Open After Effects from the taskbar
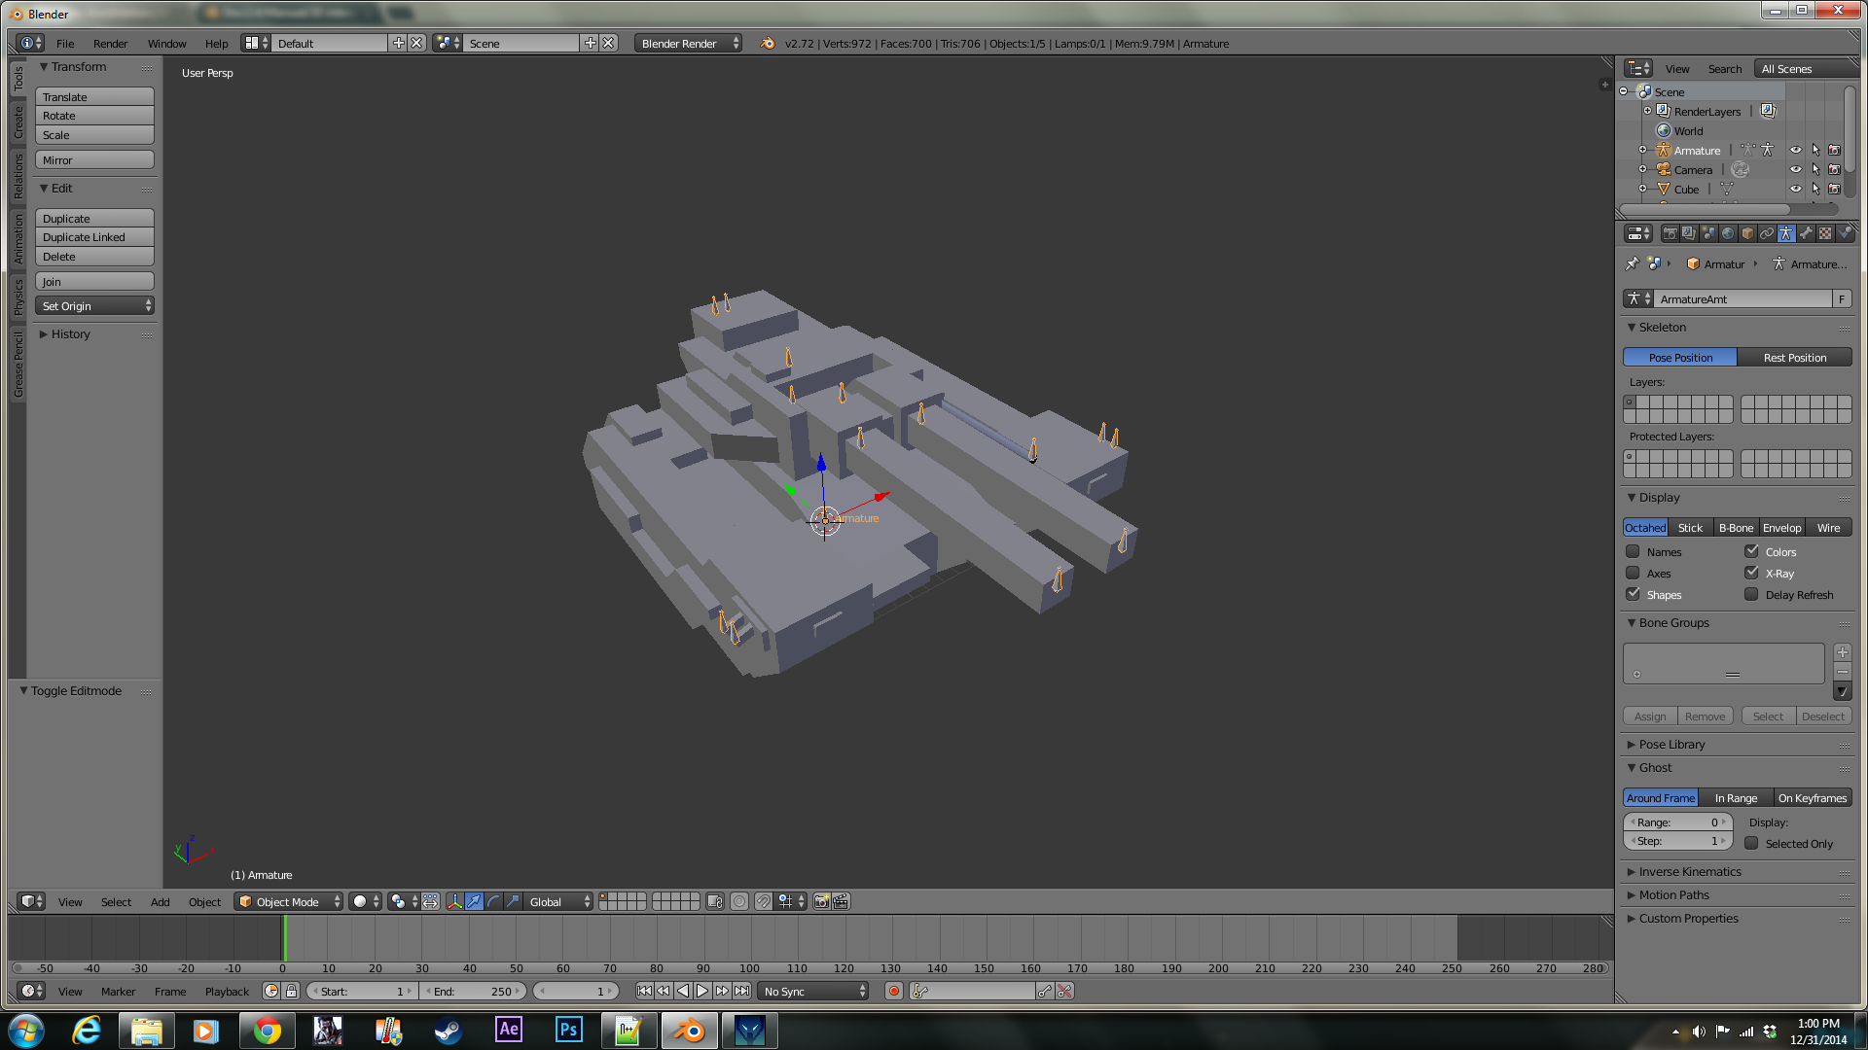This screenshot has height=1050, width=1868. (x=508, y=1030)
